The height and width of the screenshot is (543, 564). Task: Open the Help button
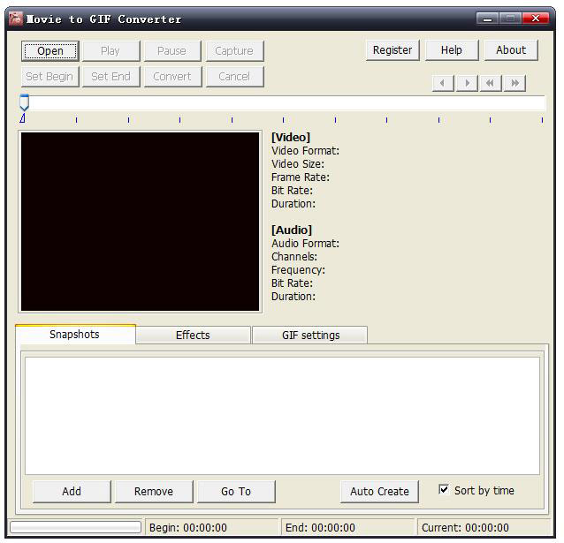452,50
